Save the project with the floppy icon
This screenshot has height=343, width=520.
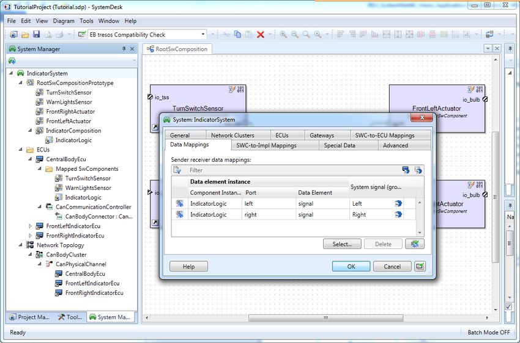click(37, 34)
